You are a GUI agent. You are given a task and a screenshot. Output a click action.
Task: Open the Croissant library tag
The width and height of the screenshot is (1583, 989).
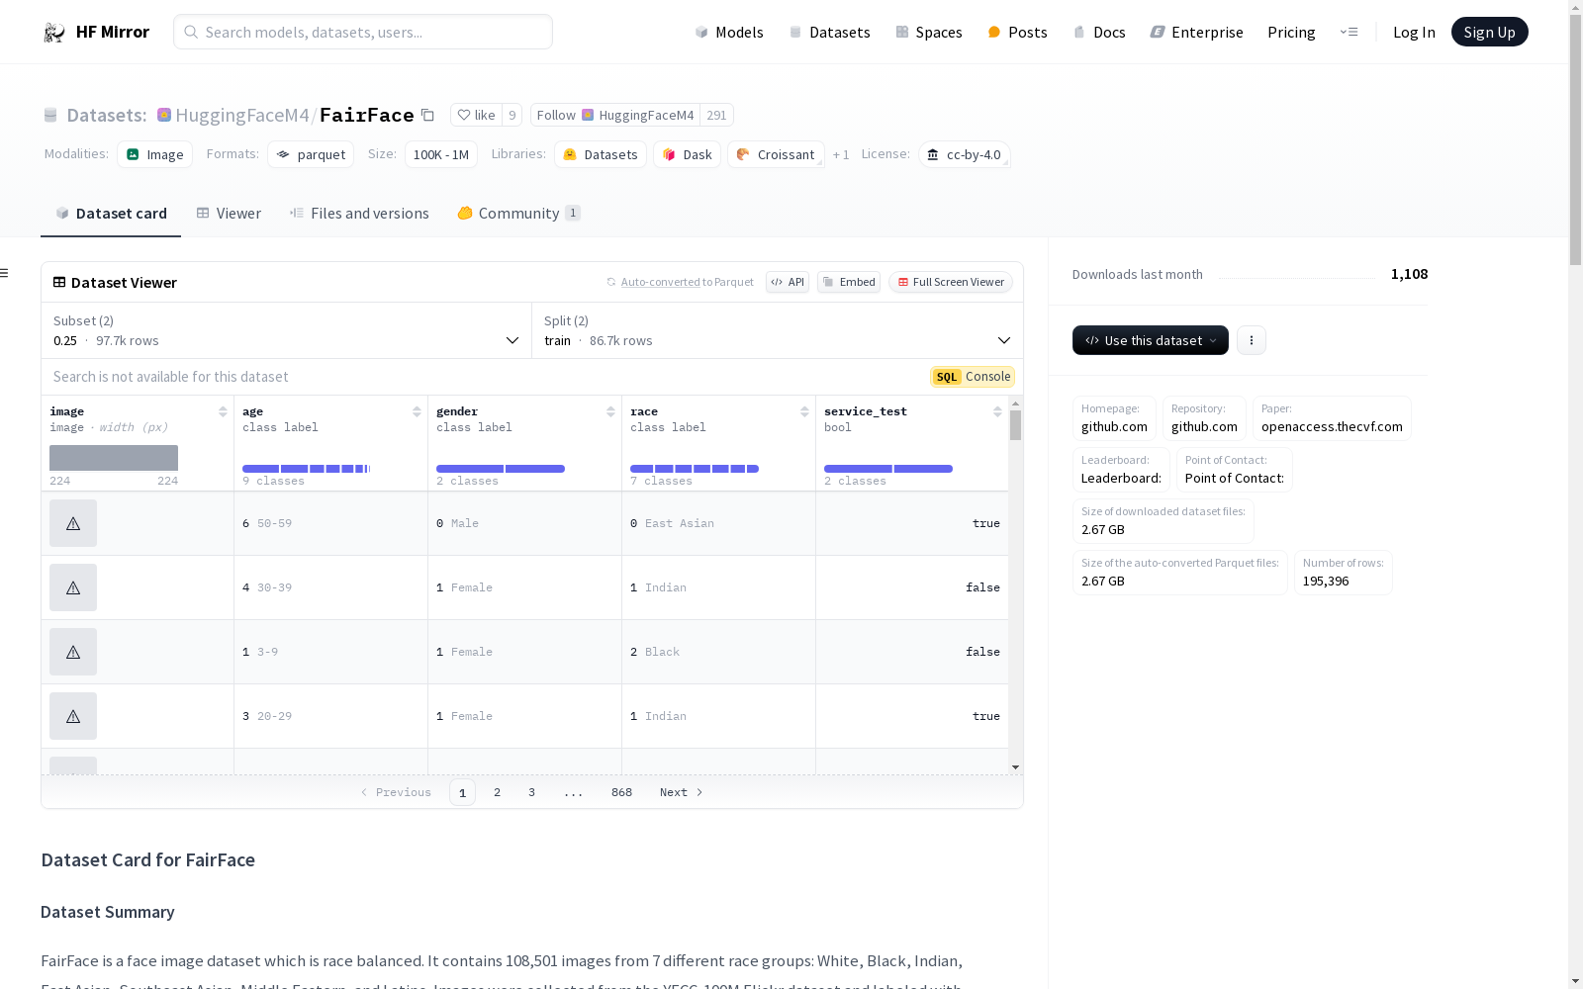(777, 154)
